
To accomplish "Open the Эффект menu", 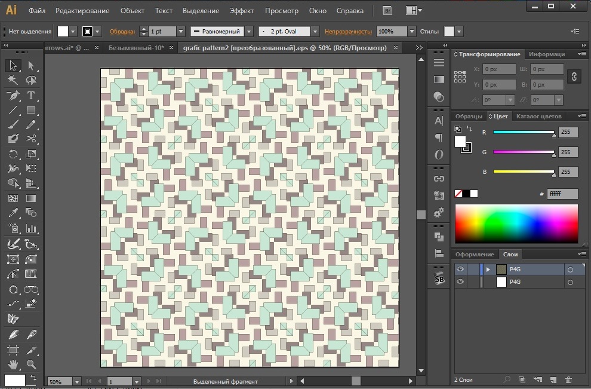I will pos(241,11).
